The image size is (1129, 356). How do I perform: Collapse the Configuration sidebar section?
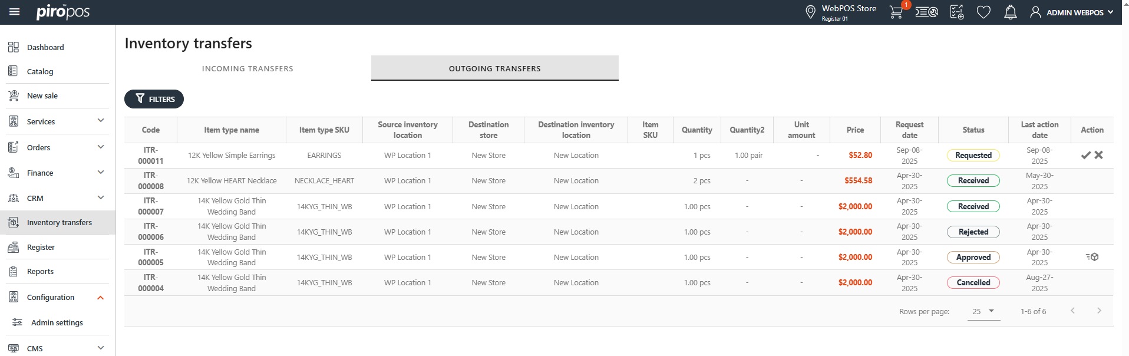[100, 298]
